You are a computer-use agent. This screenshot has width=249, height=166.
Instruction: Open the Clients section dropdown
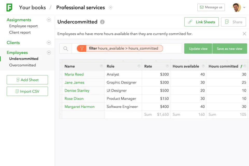point(49,43)
